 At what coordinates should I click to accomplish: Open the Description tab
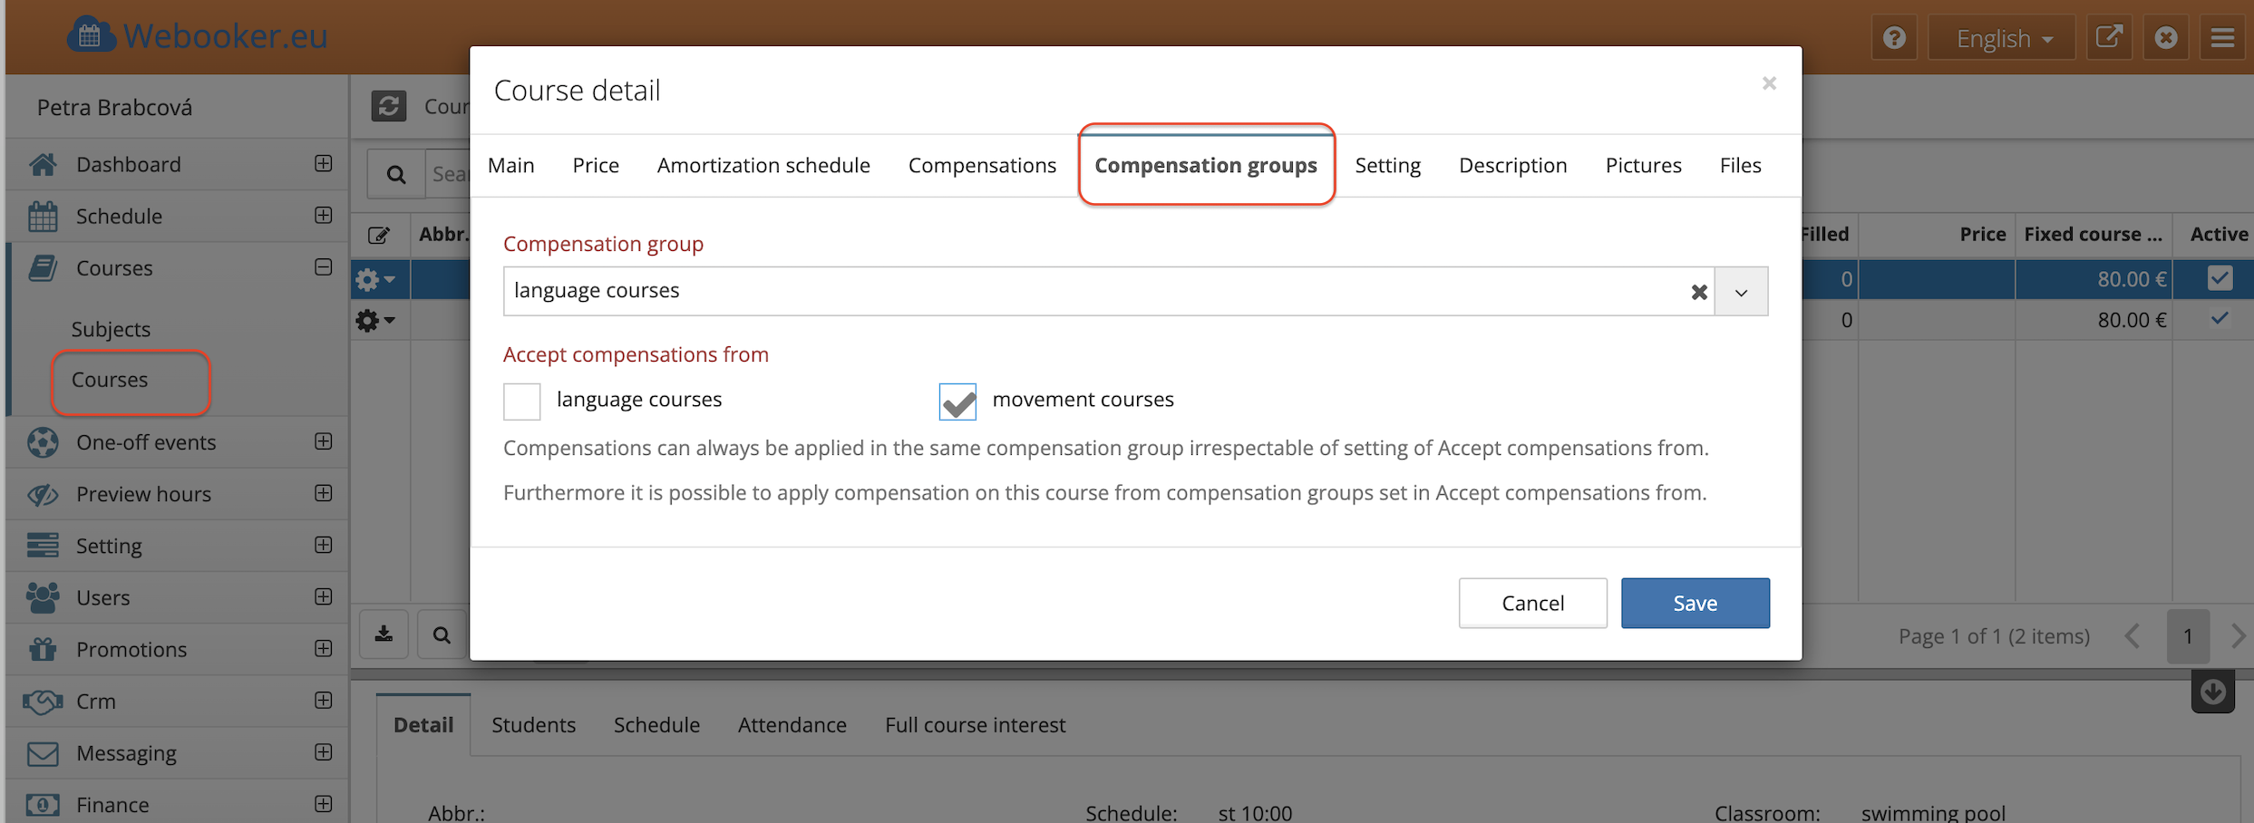tap(1512, 166)
